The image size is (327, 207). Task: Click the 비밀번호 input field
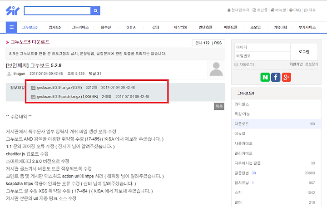[263, 56]
